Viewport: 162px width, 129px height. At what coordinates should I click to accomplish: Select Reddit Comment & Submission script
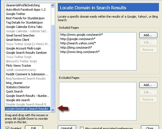(x=27, y=74)
